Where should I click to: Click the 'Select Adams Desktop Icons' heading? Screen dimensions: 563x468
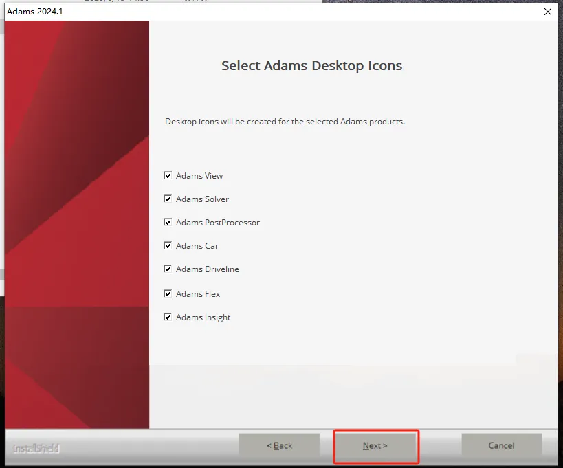311,66
